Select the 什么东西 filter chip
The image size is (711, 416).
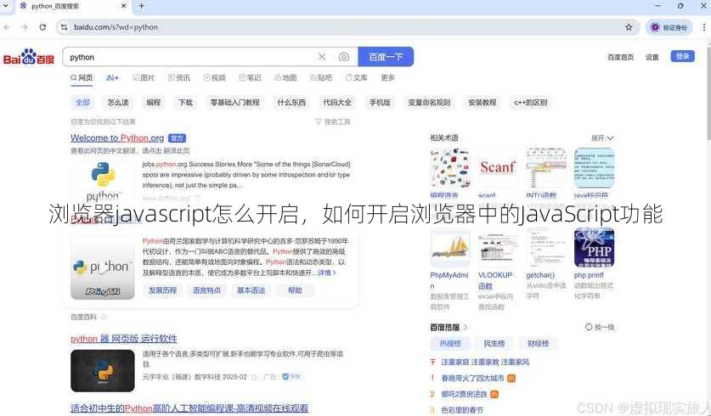(291, 103)
